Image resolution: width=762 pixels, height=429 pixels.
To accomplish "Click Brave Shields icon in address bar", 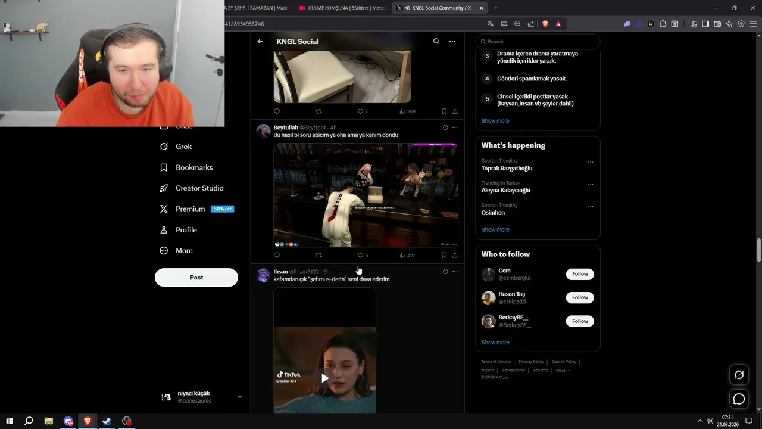I will (545, 24).
